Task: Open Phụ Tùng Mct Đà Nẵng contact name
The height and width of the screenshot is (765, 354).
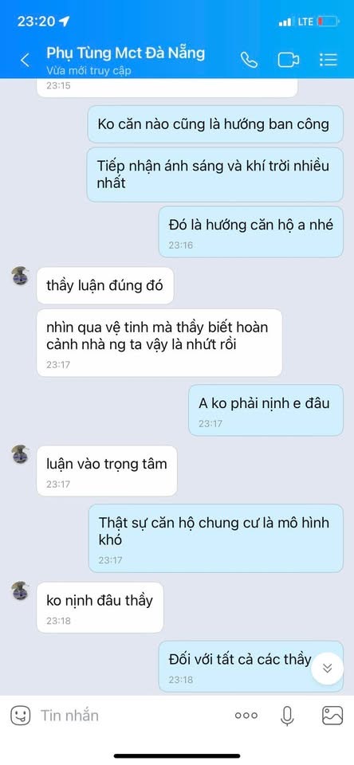Action: pyautogui.click(x=125, y=53)
